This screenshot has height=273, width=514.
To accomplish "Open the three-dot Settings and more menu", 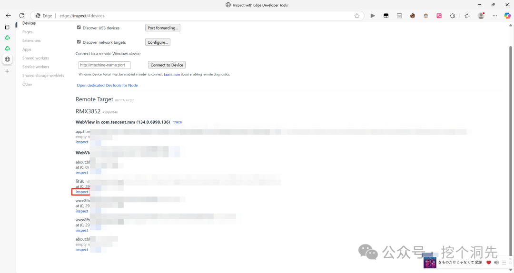I will pos(494,16).
